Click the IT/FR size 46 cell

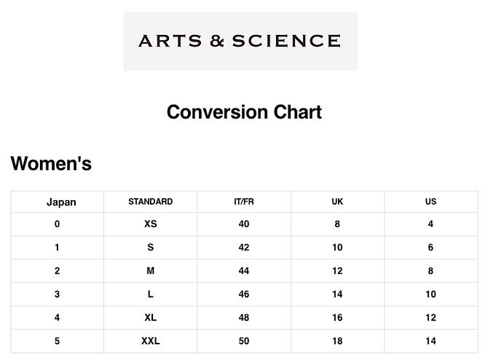[244, 294]
